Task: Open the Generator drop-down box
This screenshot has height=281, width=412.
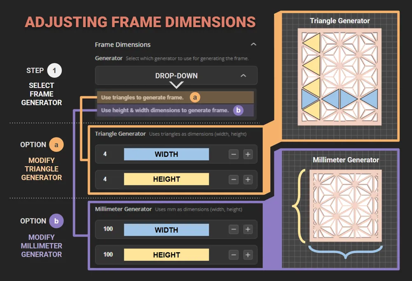Action: tap(176, 76)
